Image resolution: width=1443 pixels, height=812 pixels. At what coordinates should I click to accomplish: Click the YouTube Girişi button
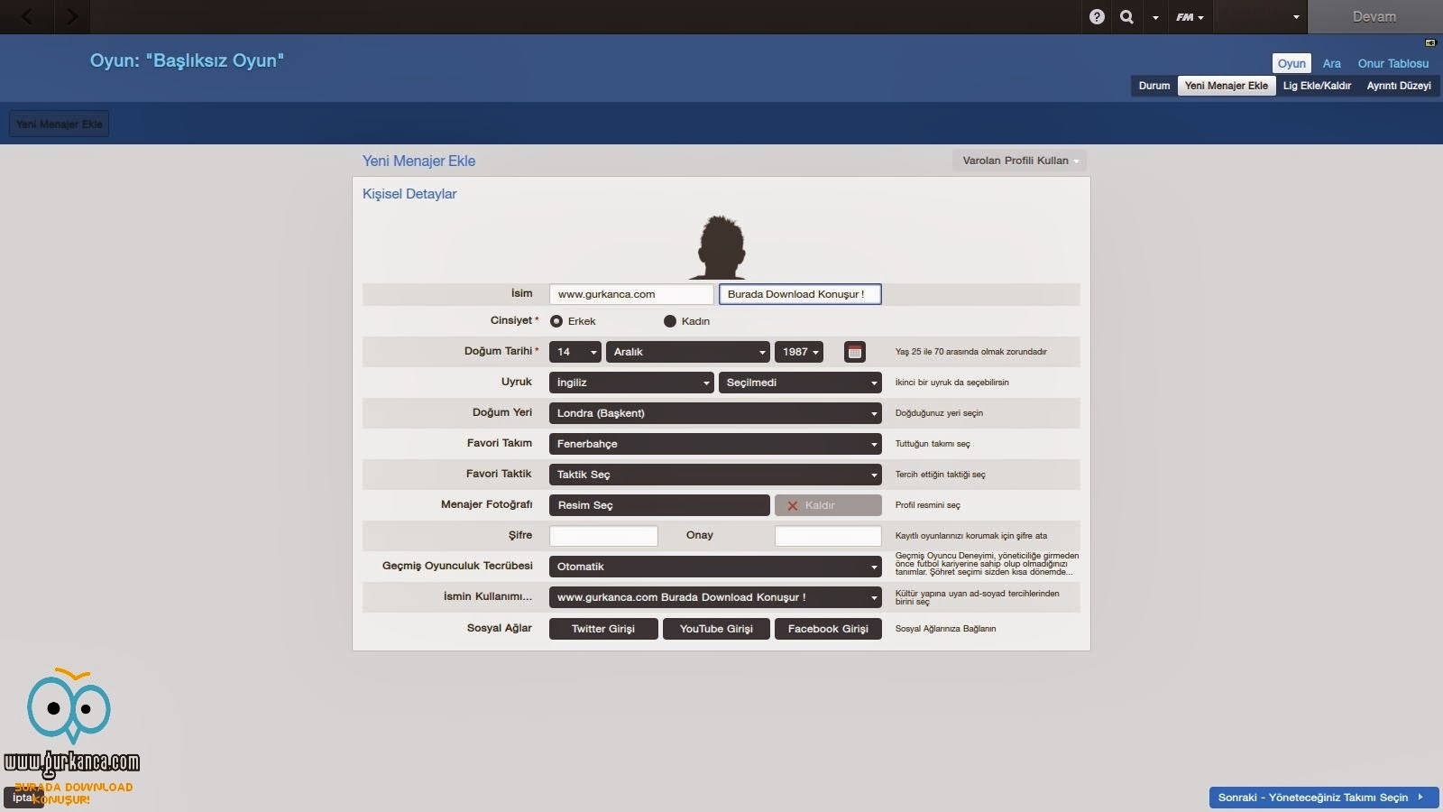[x=716, y=629]
